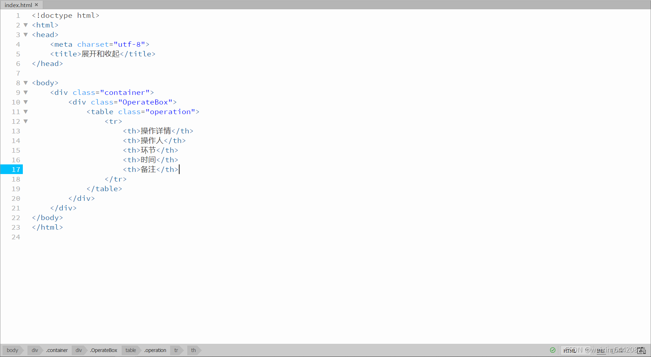Click the "container" class value on line 9
This screenshot has width=651, height=357.
pos(125,92)
